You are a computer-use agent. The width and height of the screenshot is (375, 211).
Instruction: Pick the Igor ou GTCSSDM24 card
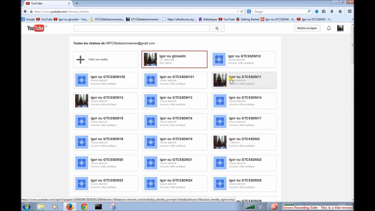pyautogui.click(x=175, y=183)
